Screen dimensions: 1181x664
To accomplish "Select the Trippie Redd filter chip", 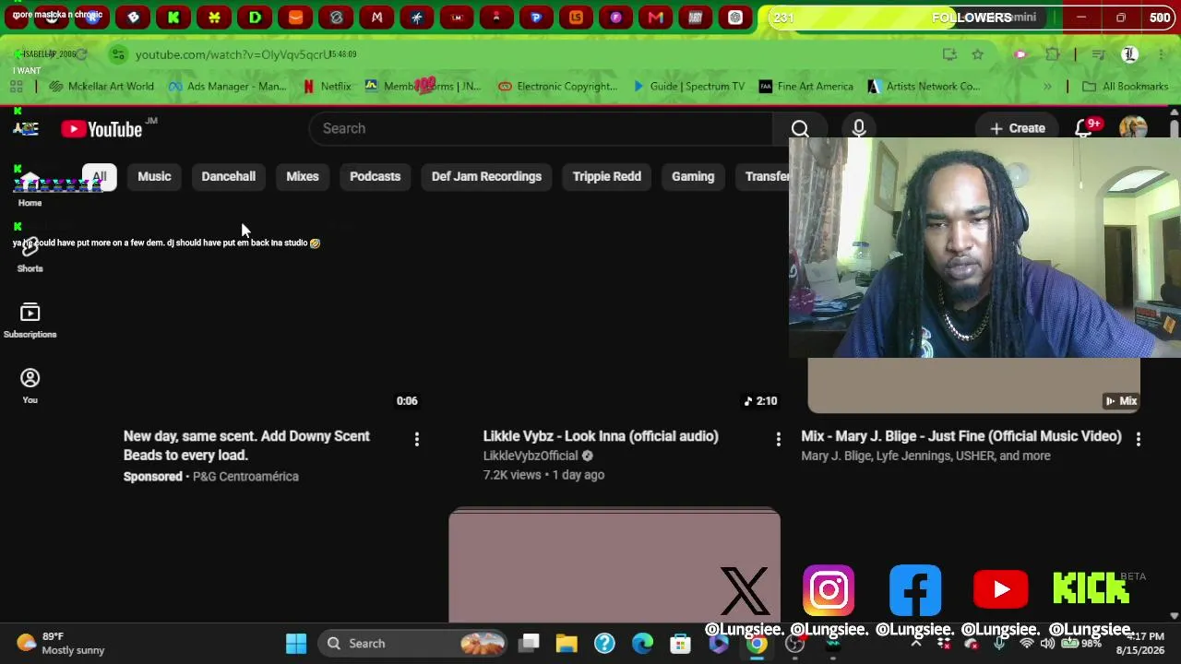I will (x=607, y=176).
